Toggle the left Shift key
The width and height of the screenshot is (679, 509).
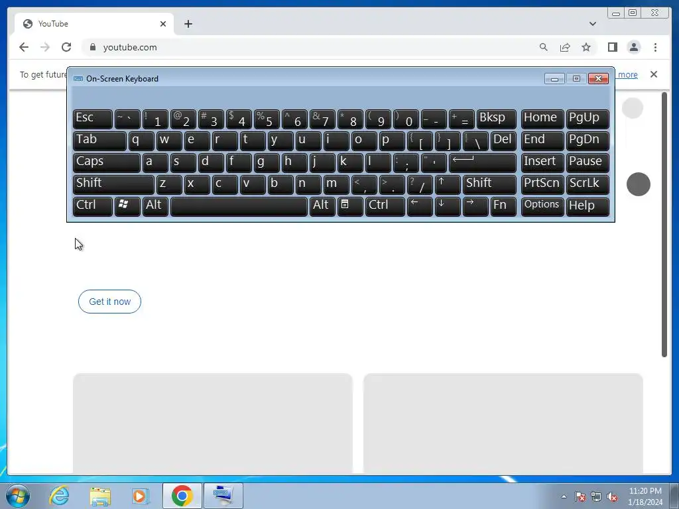[x=113, y=184]
